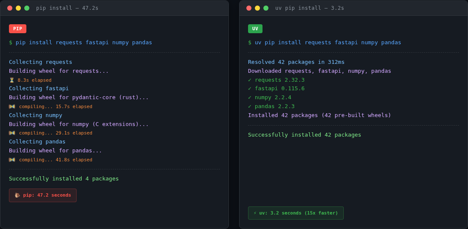Click the 'numpy 2.2.4' text
Image resolution: width=468 pixels, height=229 pixels.
tap(273, 97)
